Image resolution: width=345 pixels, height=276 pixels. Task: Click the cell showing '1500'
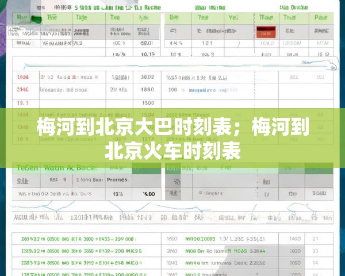tap(148, 103)
